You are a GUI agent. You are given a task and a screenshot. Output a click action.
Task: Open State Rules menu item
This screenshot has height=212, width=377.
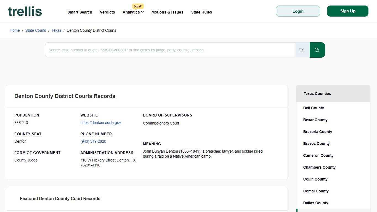(x=201, y=12)
